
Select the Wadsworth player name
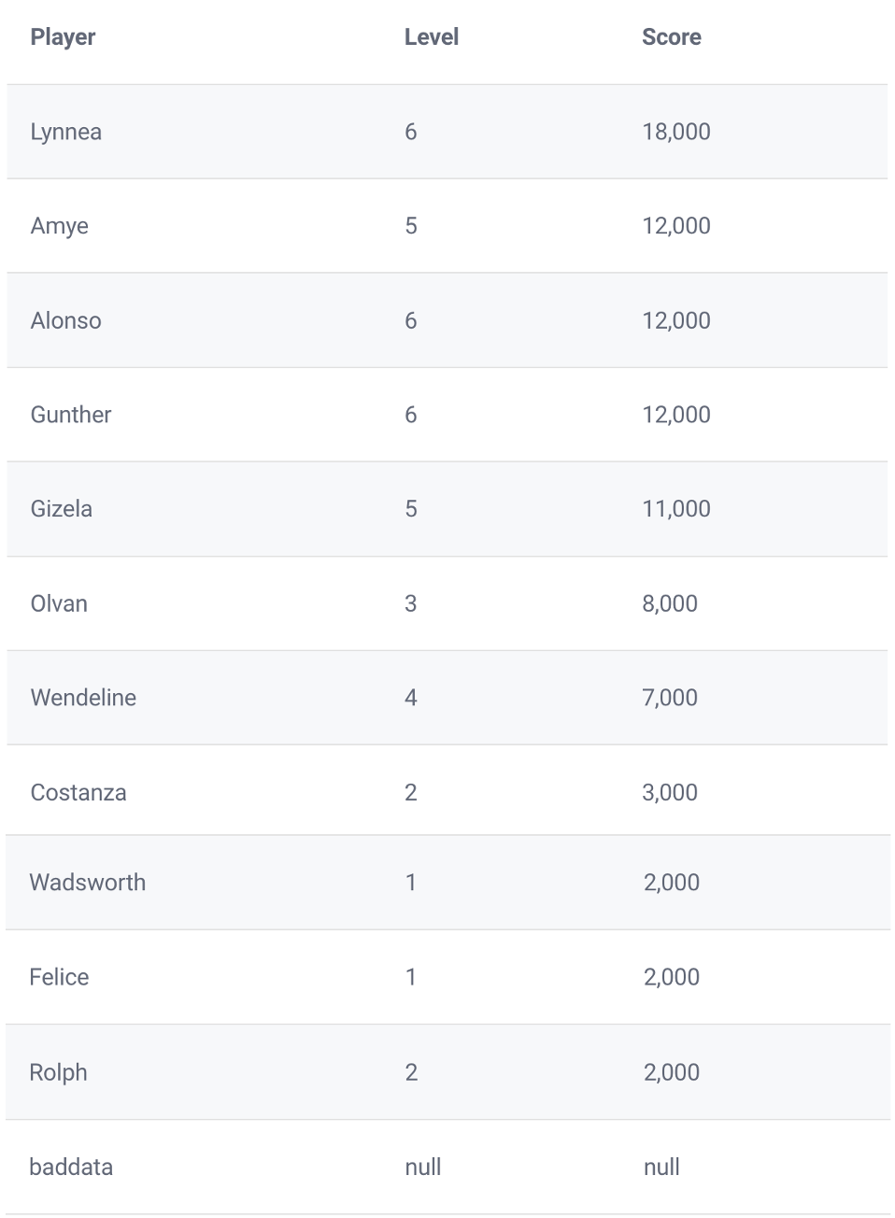click(x=88, y=883)
